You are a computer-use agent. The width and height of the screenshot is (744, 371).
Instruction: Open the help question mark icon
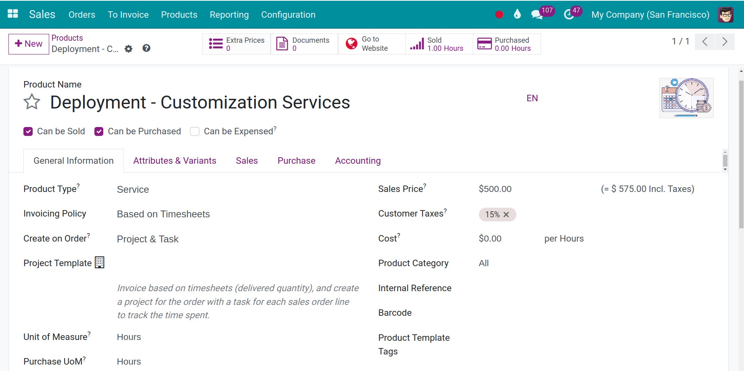pyautogui.click(x=146, y=48)
